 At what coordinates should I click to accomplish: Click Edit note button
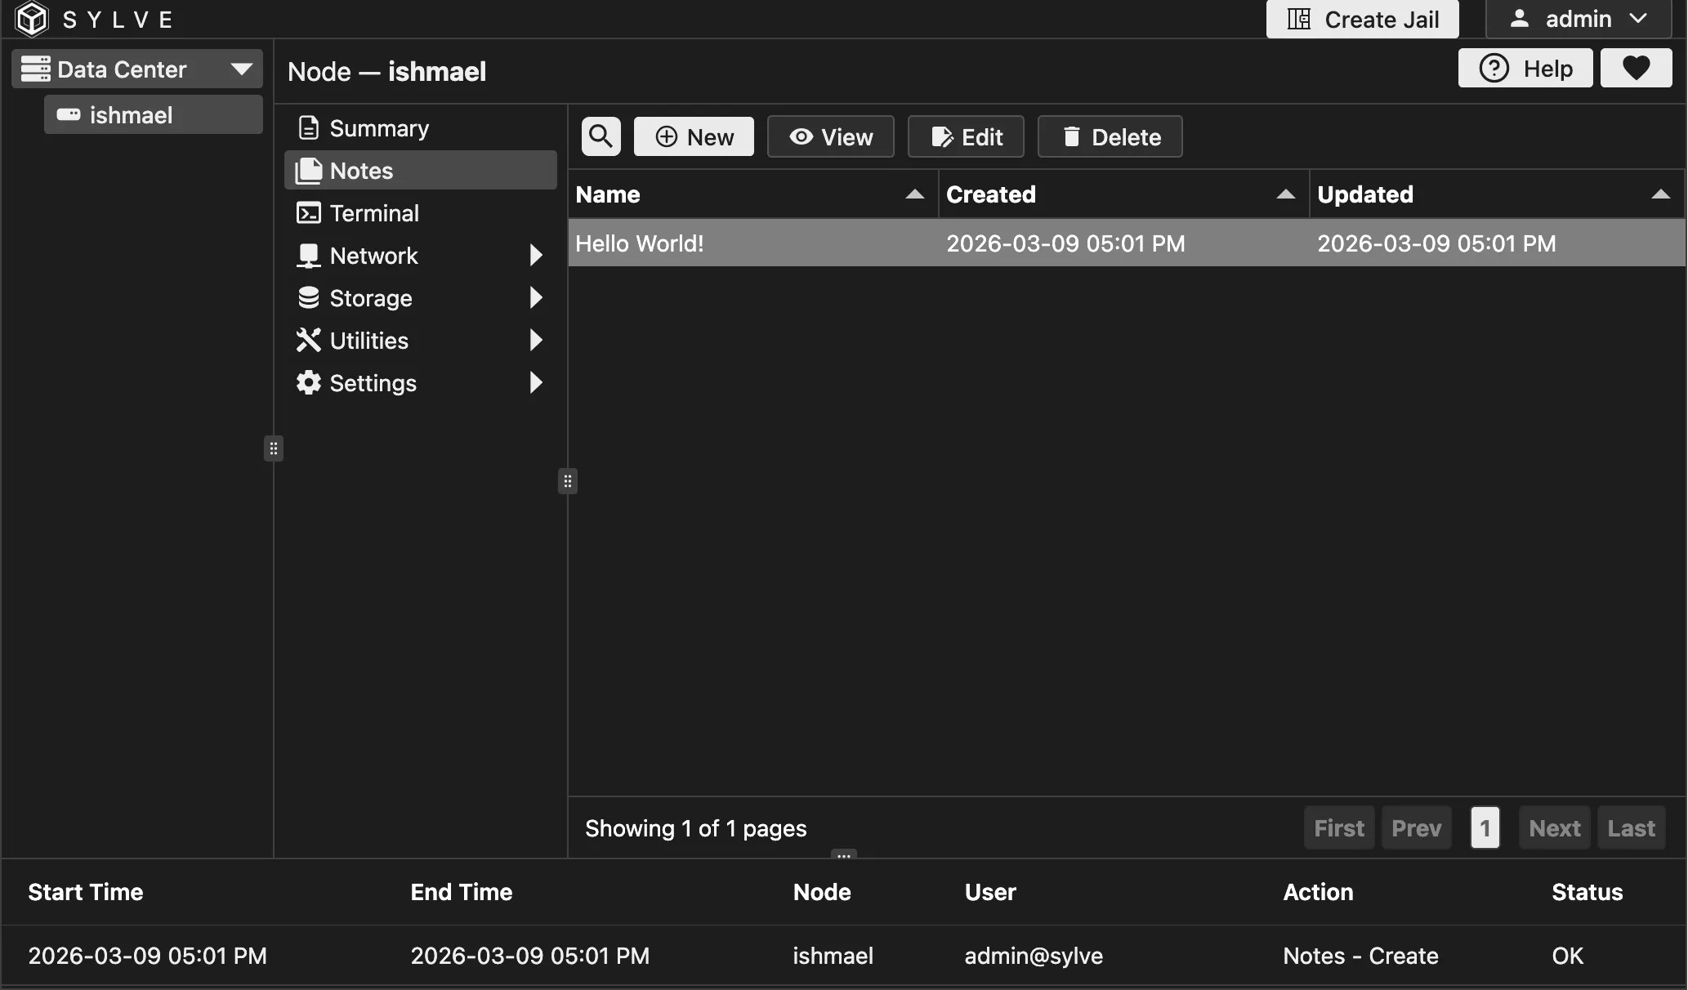point(966,136)
